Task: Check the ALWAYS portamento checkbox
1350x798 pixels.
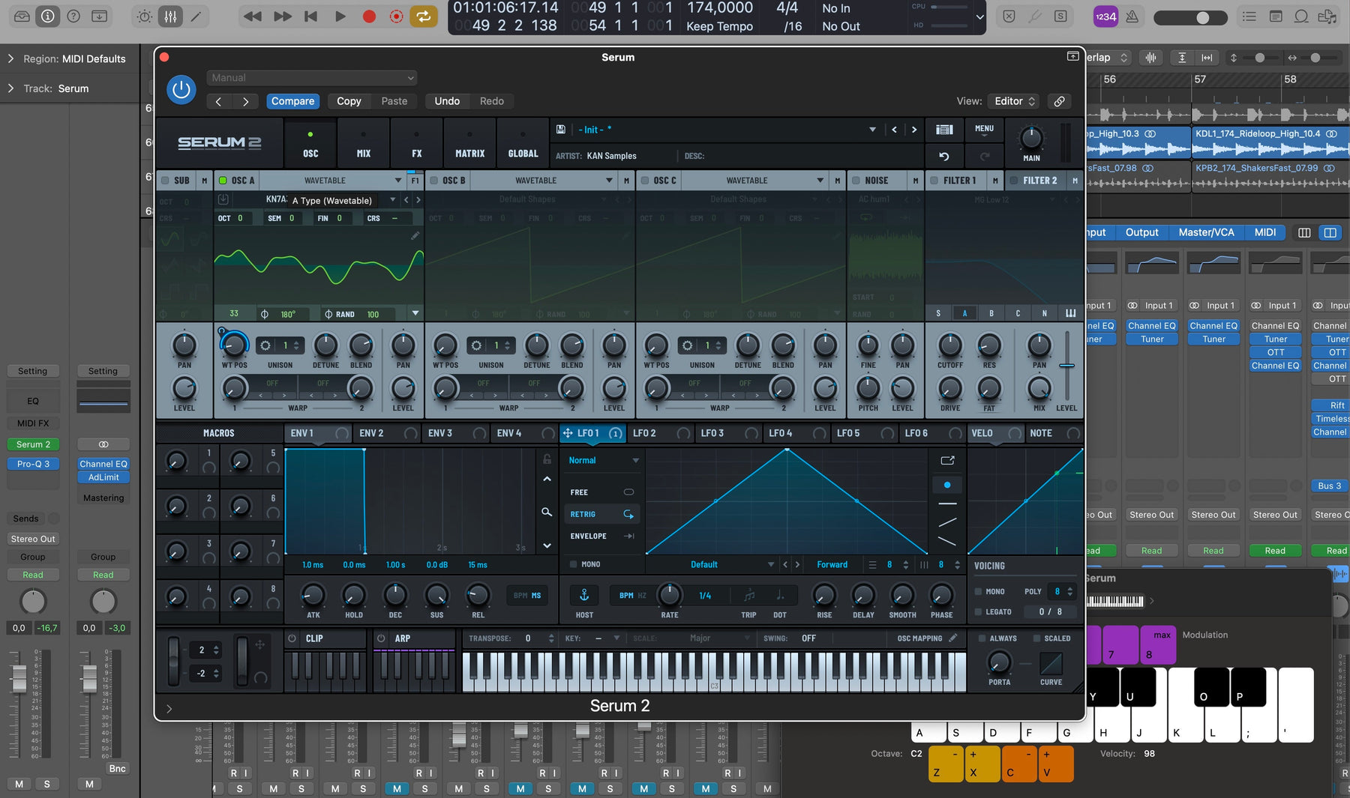Action: pyautogui.click(x=982, y=638)
